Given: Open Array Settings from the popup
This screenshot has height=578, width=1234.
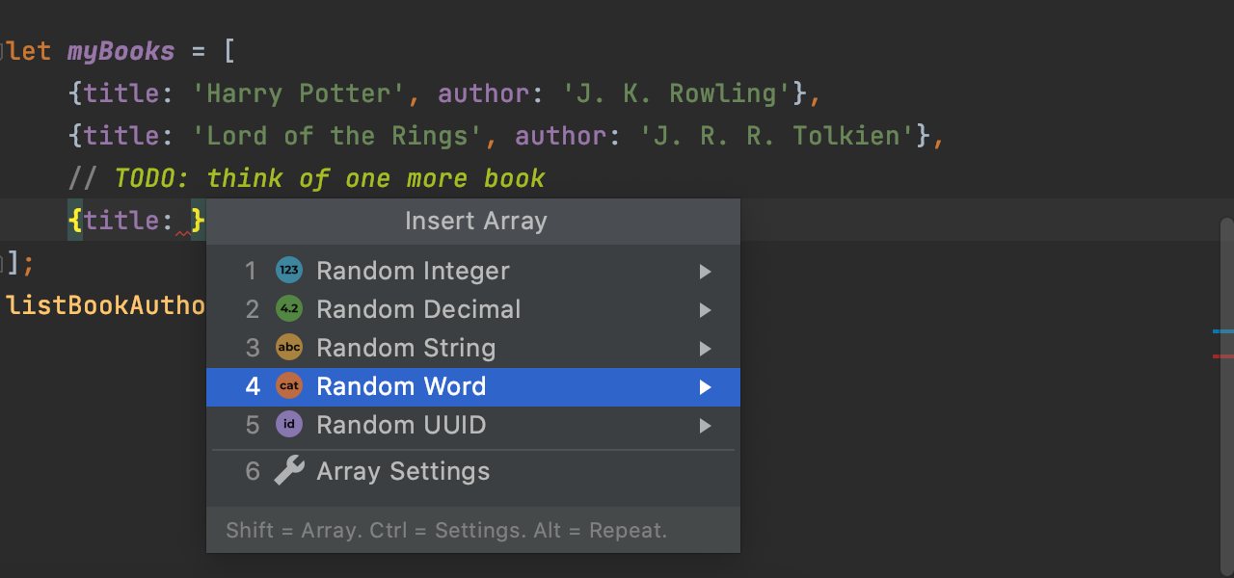Looking at the screenshot, I should [x=473, y=471].
